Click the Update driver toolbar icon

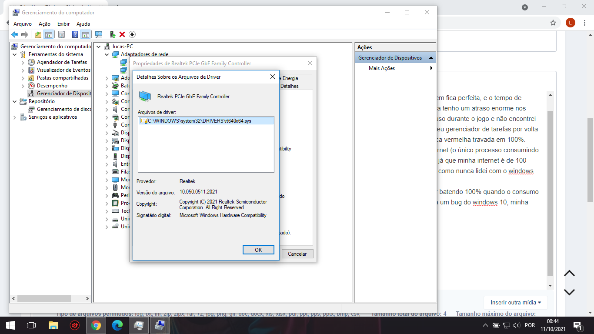coord(112,34)
